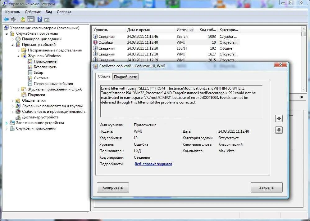The width and height of the screenshot is (310, 221).
Task: Sort by the Код соб... column header
Action: 207,30
